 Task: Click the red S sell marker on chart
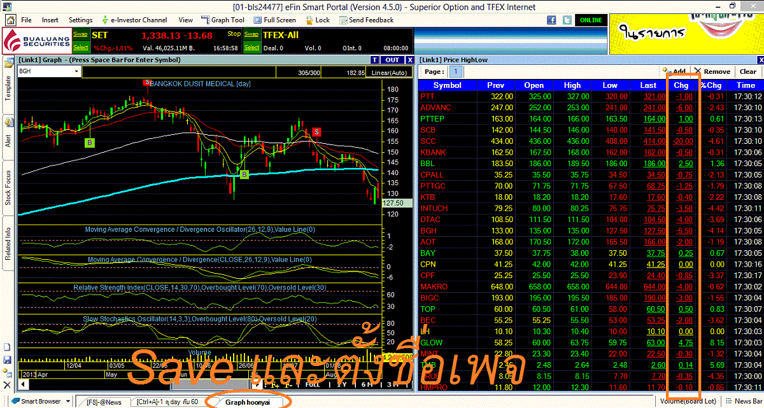[x=316, y=132]
